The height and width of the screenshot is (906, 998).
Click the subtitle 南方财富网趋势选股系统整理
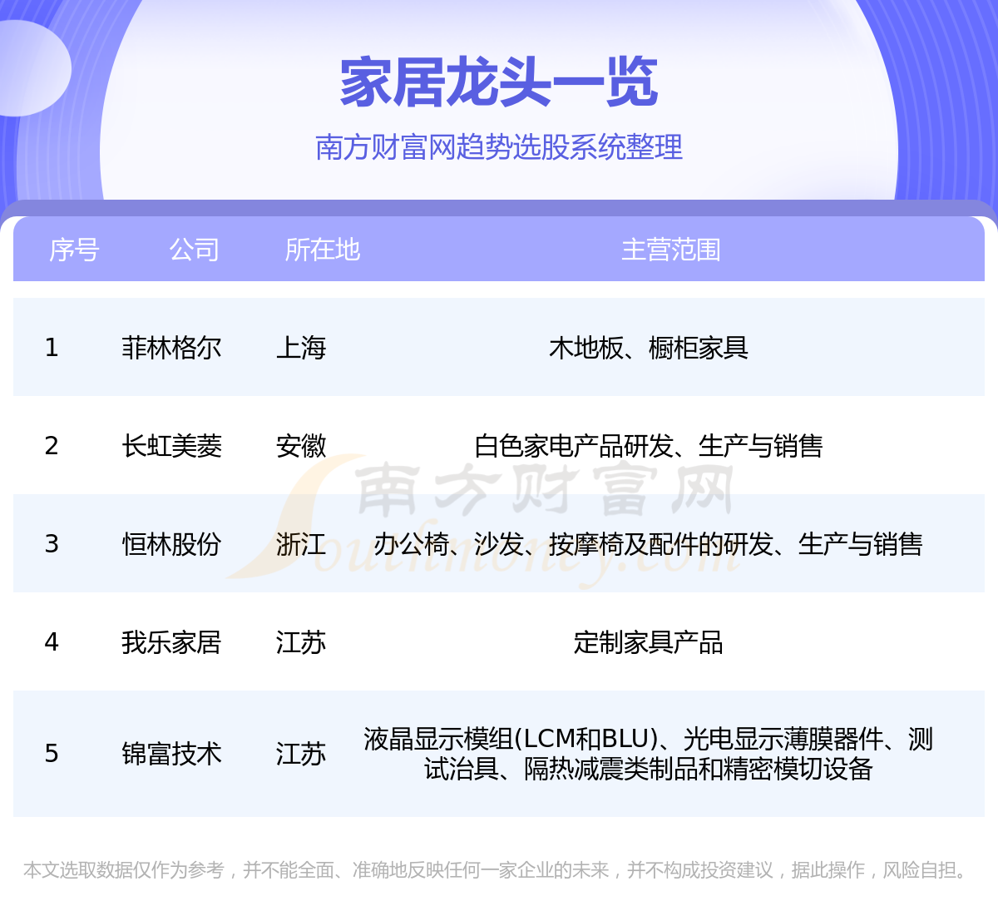click(499, 147)
